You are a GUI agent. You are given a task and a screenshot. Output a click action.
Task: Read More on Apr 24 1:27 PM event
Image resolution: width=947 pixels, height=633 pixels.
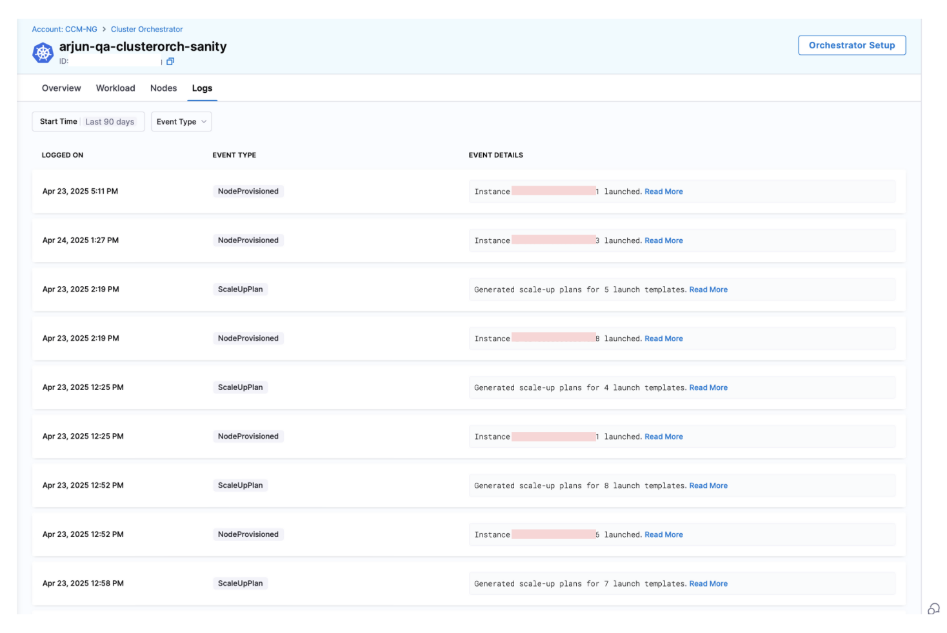(663, 240)
